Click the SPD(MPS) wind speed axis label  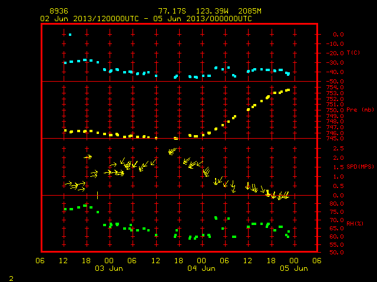pyautogui.click(x=360, y=167)
